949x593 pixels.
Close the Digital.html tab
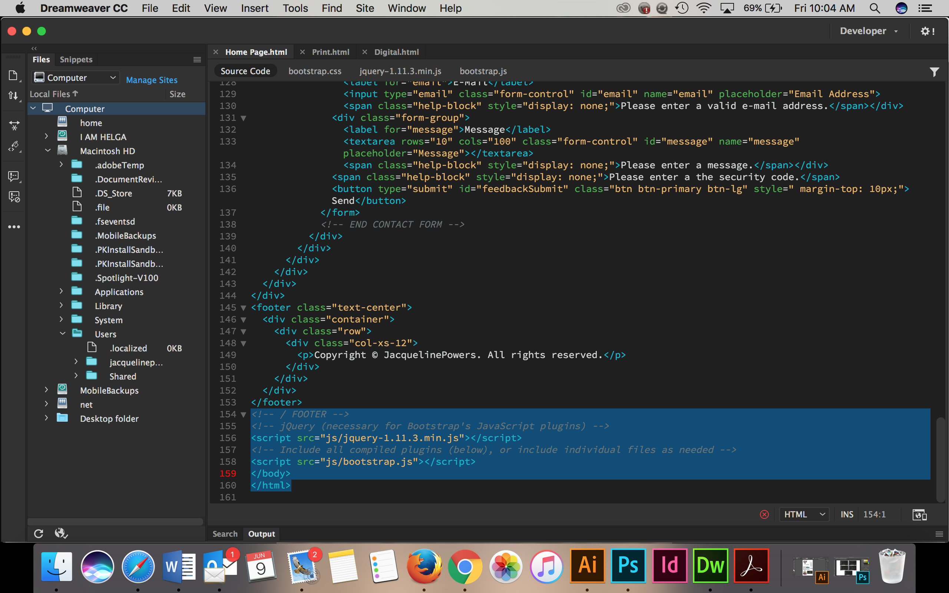[365, 52]
